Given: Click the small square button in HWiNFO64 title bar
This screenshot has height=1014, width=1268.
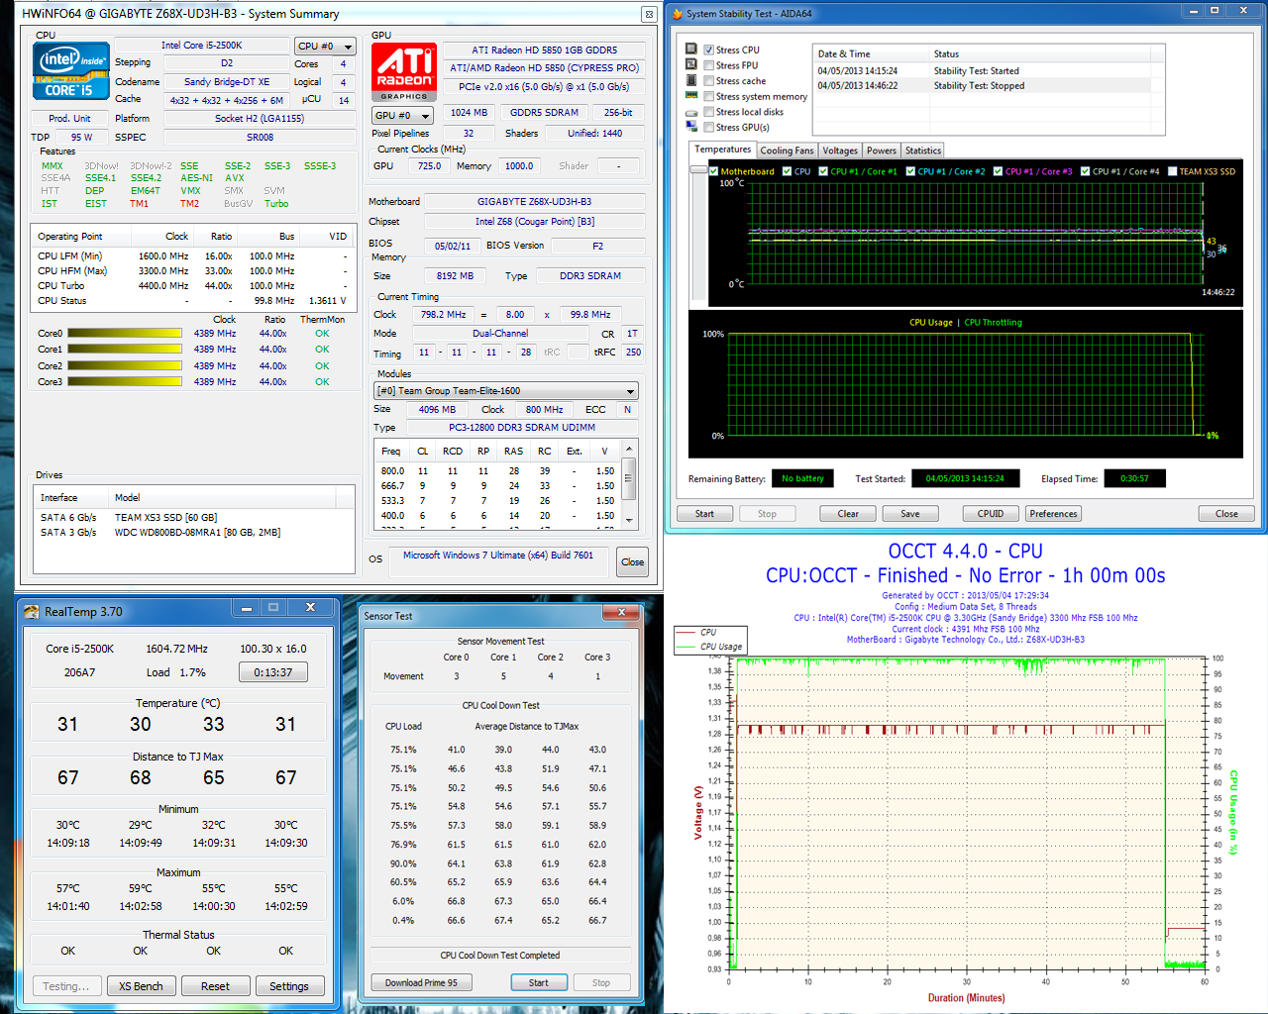Looking at the screenshot, I should (649, 14).
